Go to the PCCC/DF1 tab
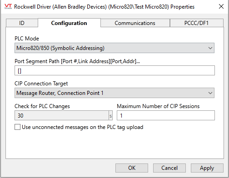Image resolution: width=229 pixels, height=178 pixels. (x=196, y=23)
